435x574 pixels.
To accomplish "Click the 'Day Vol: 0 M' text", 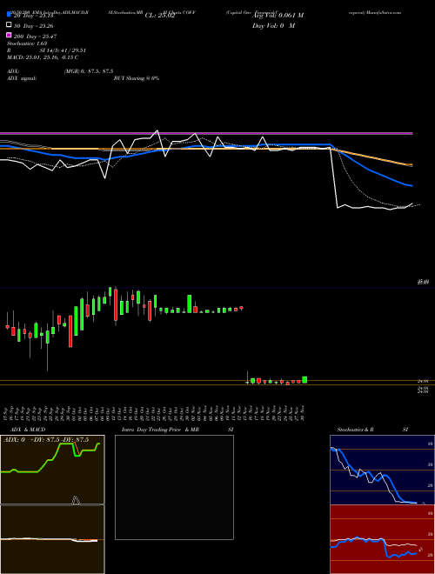I will [273, 25].
